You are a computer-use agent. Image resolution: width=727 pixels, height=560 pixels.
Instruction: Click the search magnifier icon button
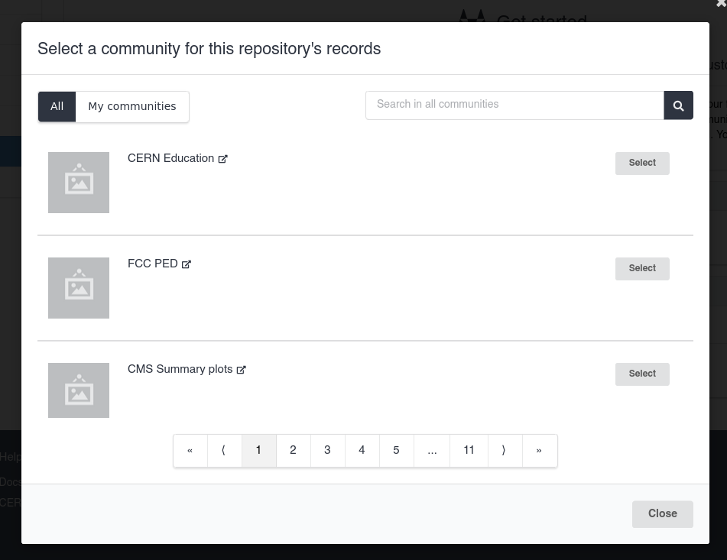[678, 105]
